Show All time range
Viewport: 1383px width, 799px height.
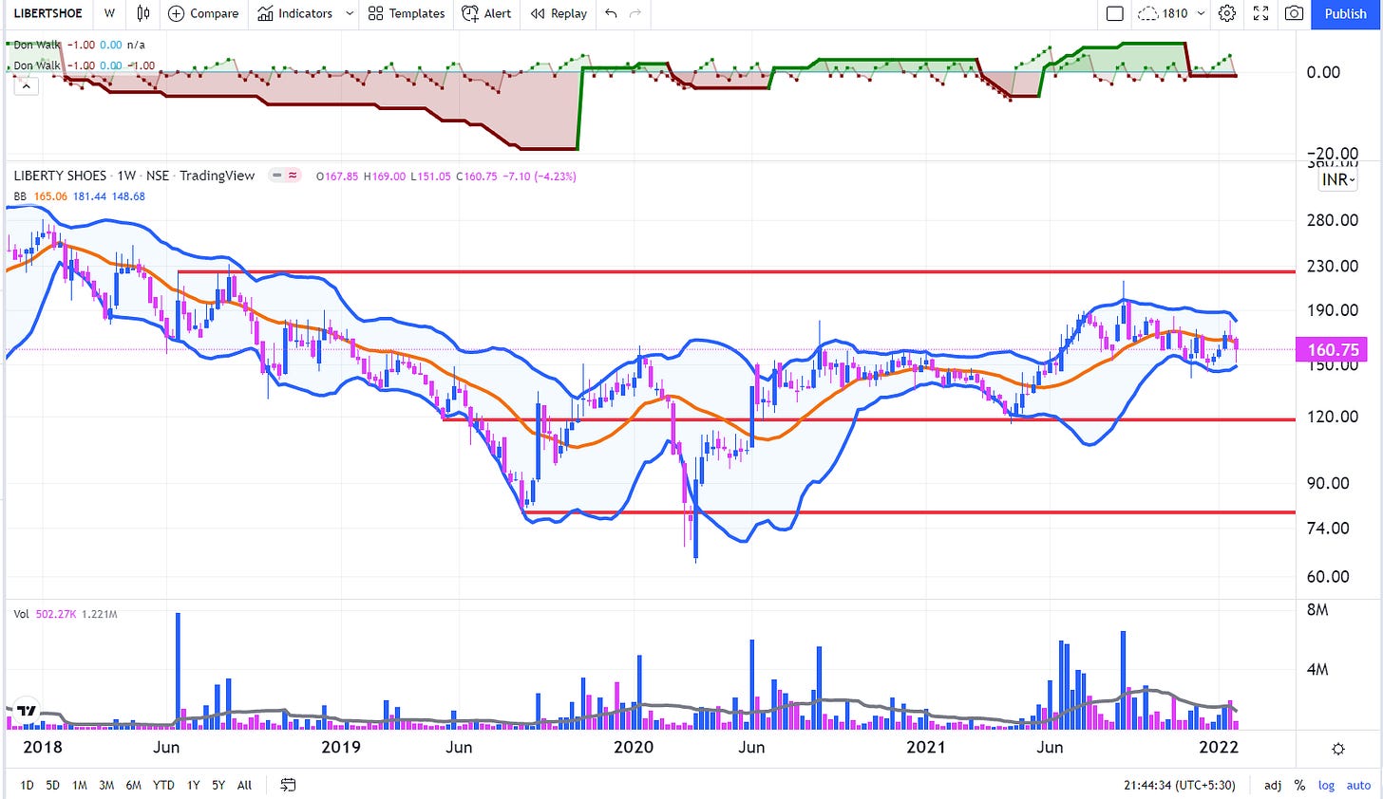pyautogui.click(x=244, y=785)
